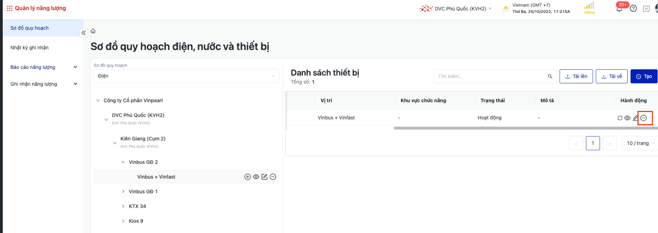This screenshot has width=658, height=233.
Task: Delete the device using minus icon in table
Action: click(643, 118)
